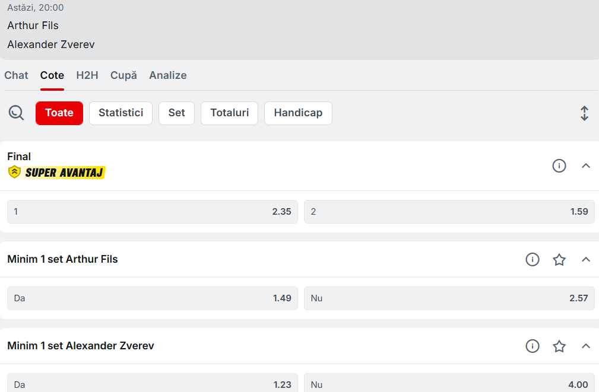The height and width of the screenshot is (392, 599).
Task: Open the market search icon
Action: pos(16,113)
